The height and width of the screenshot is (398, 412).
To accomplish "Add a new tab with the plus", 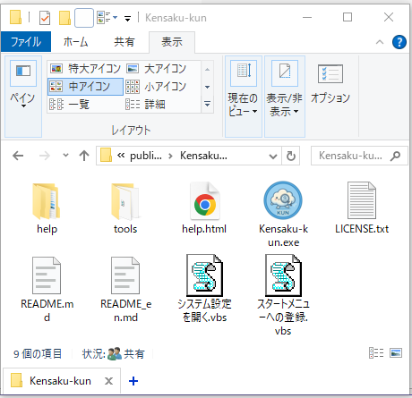I will click(133, 381).
